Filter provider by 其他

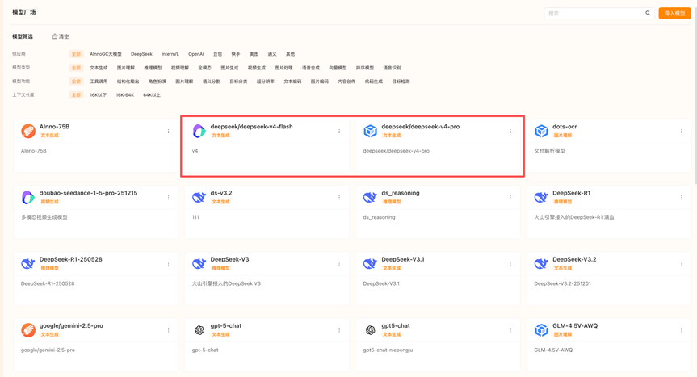[290, 54]
